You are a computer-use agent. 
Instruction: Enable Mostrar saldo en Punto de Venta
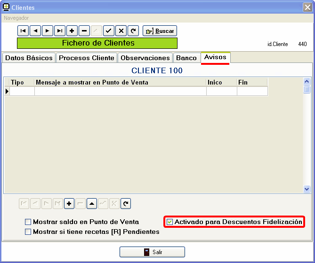[28, 222]
